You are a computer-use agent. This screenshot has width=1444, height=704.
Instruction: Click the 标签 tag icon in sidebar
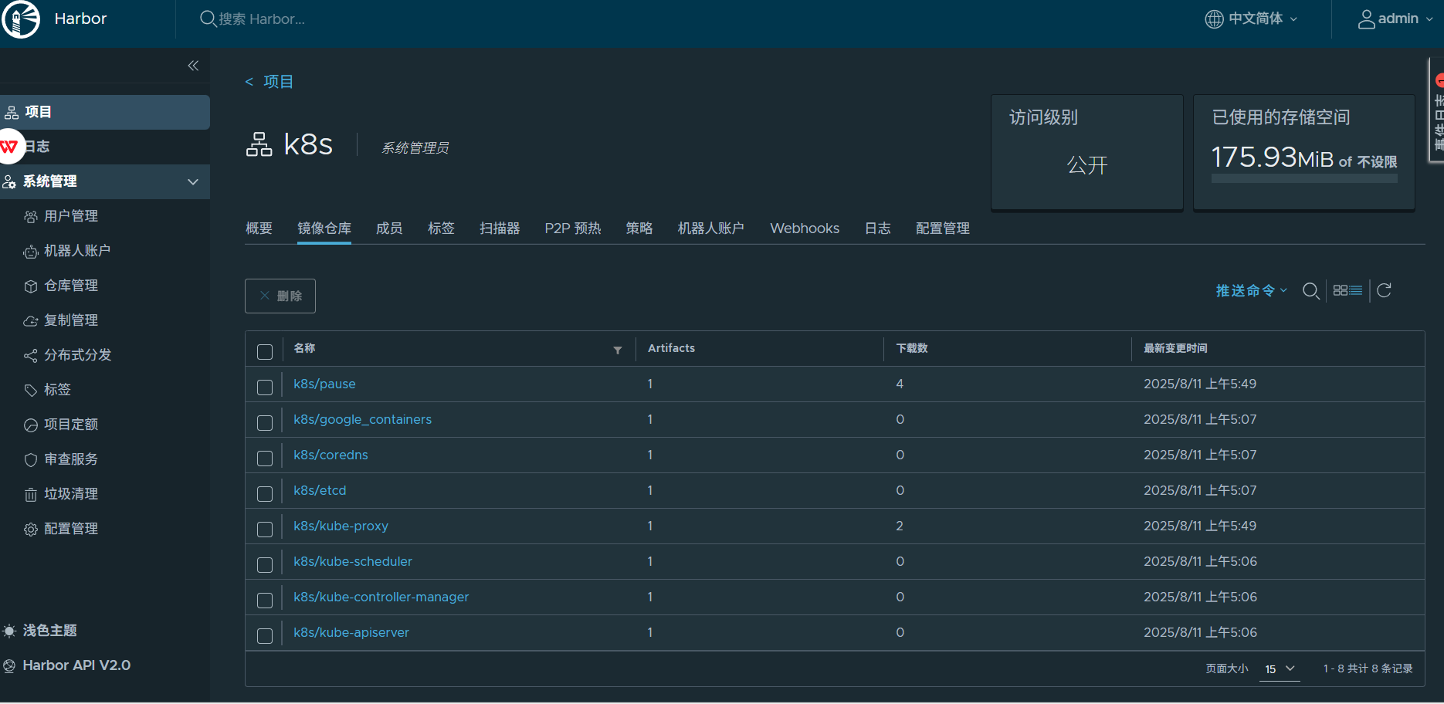[31, 391]
